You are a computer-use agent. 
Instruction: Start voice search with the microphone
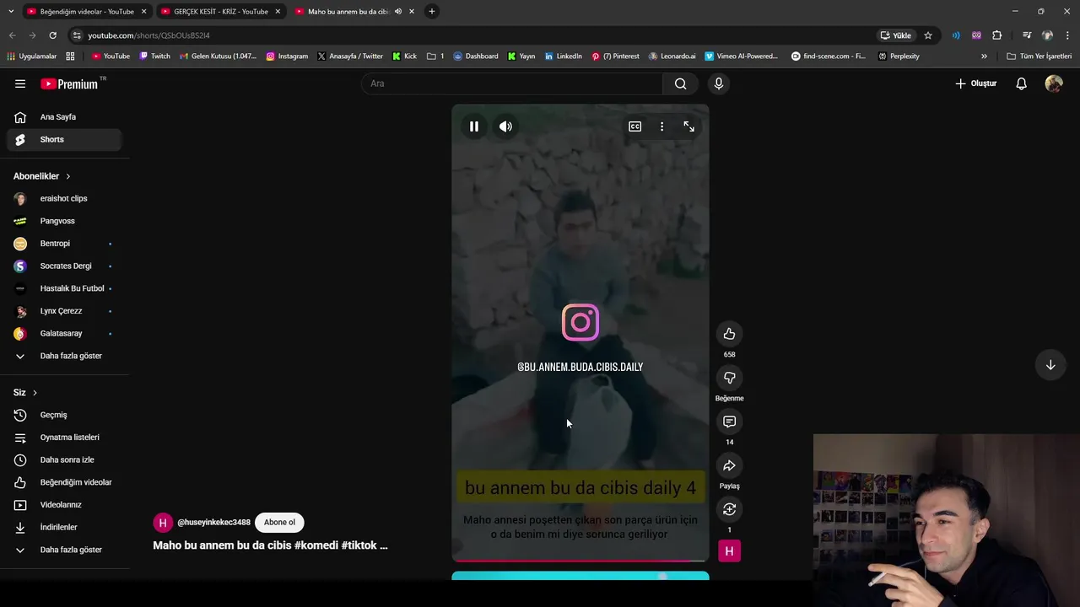pyautogui.click(x=718, y=83)
